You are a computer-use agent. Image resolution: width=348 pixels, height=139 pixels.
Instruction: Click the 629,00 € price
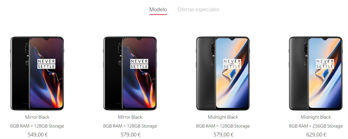click(316, 135)
